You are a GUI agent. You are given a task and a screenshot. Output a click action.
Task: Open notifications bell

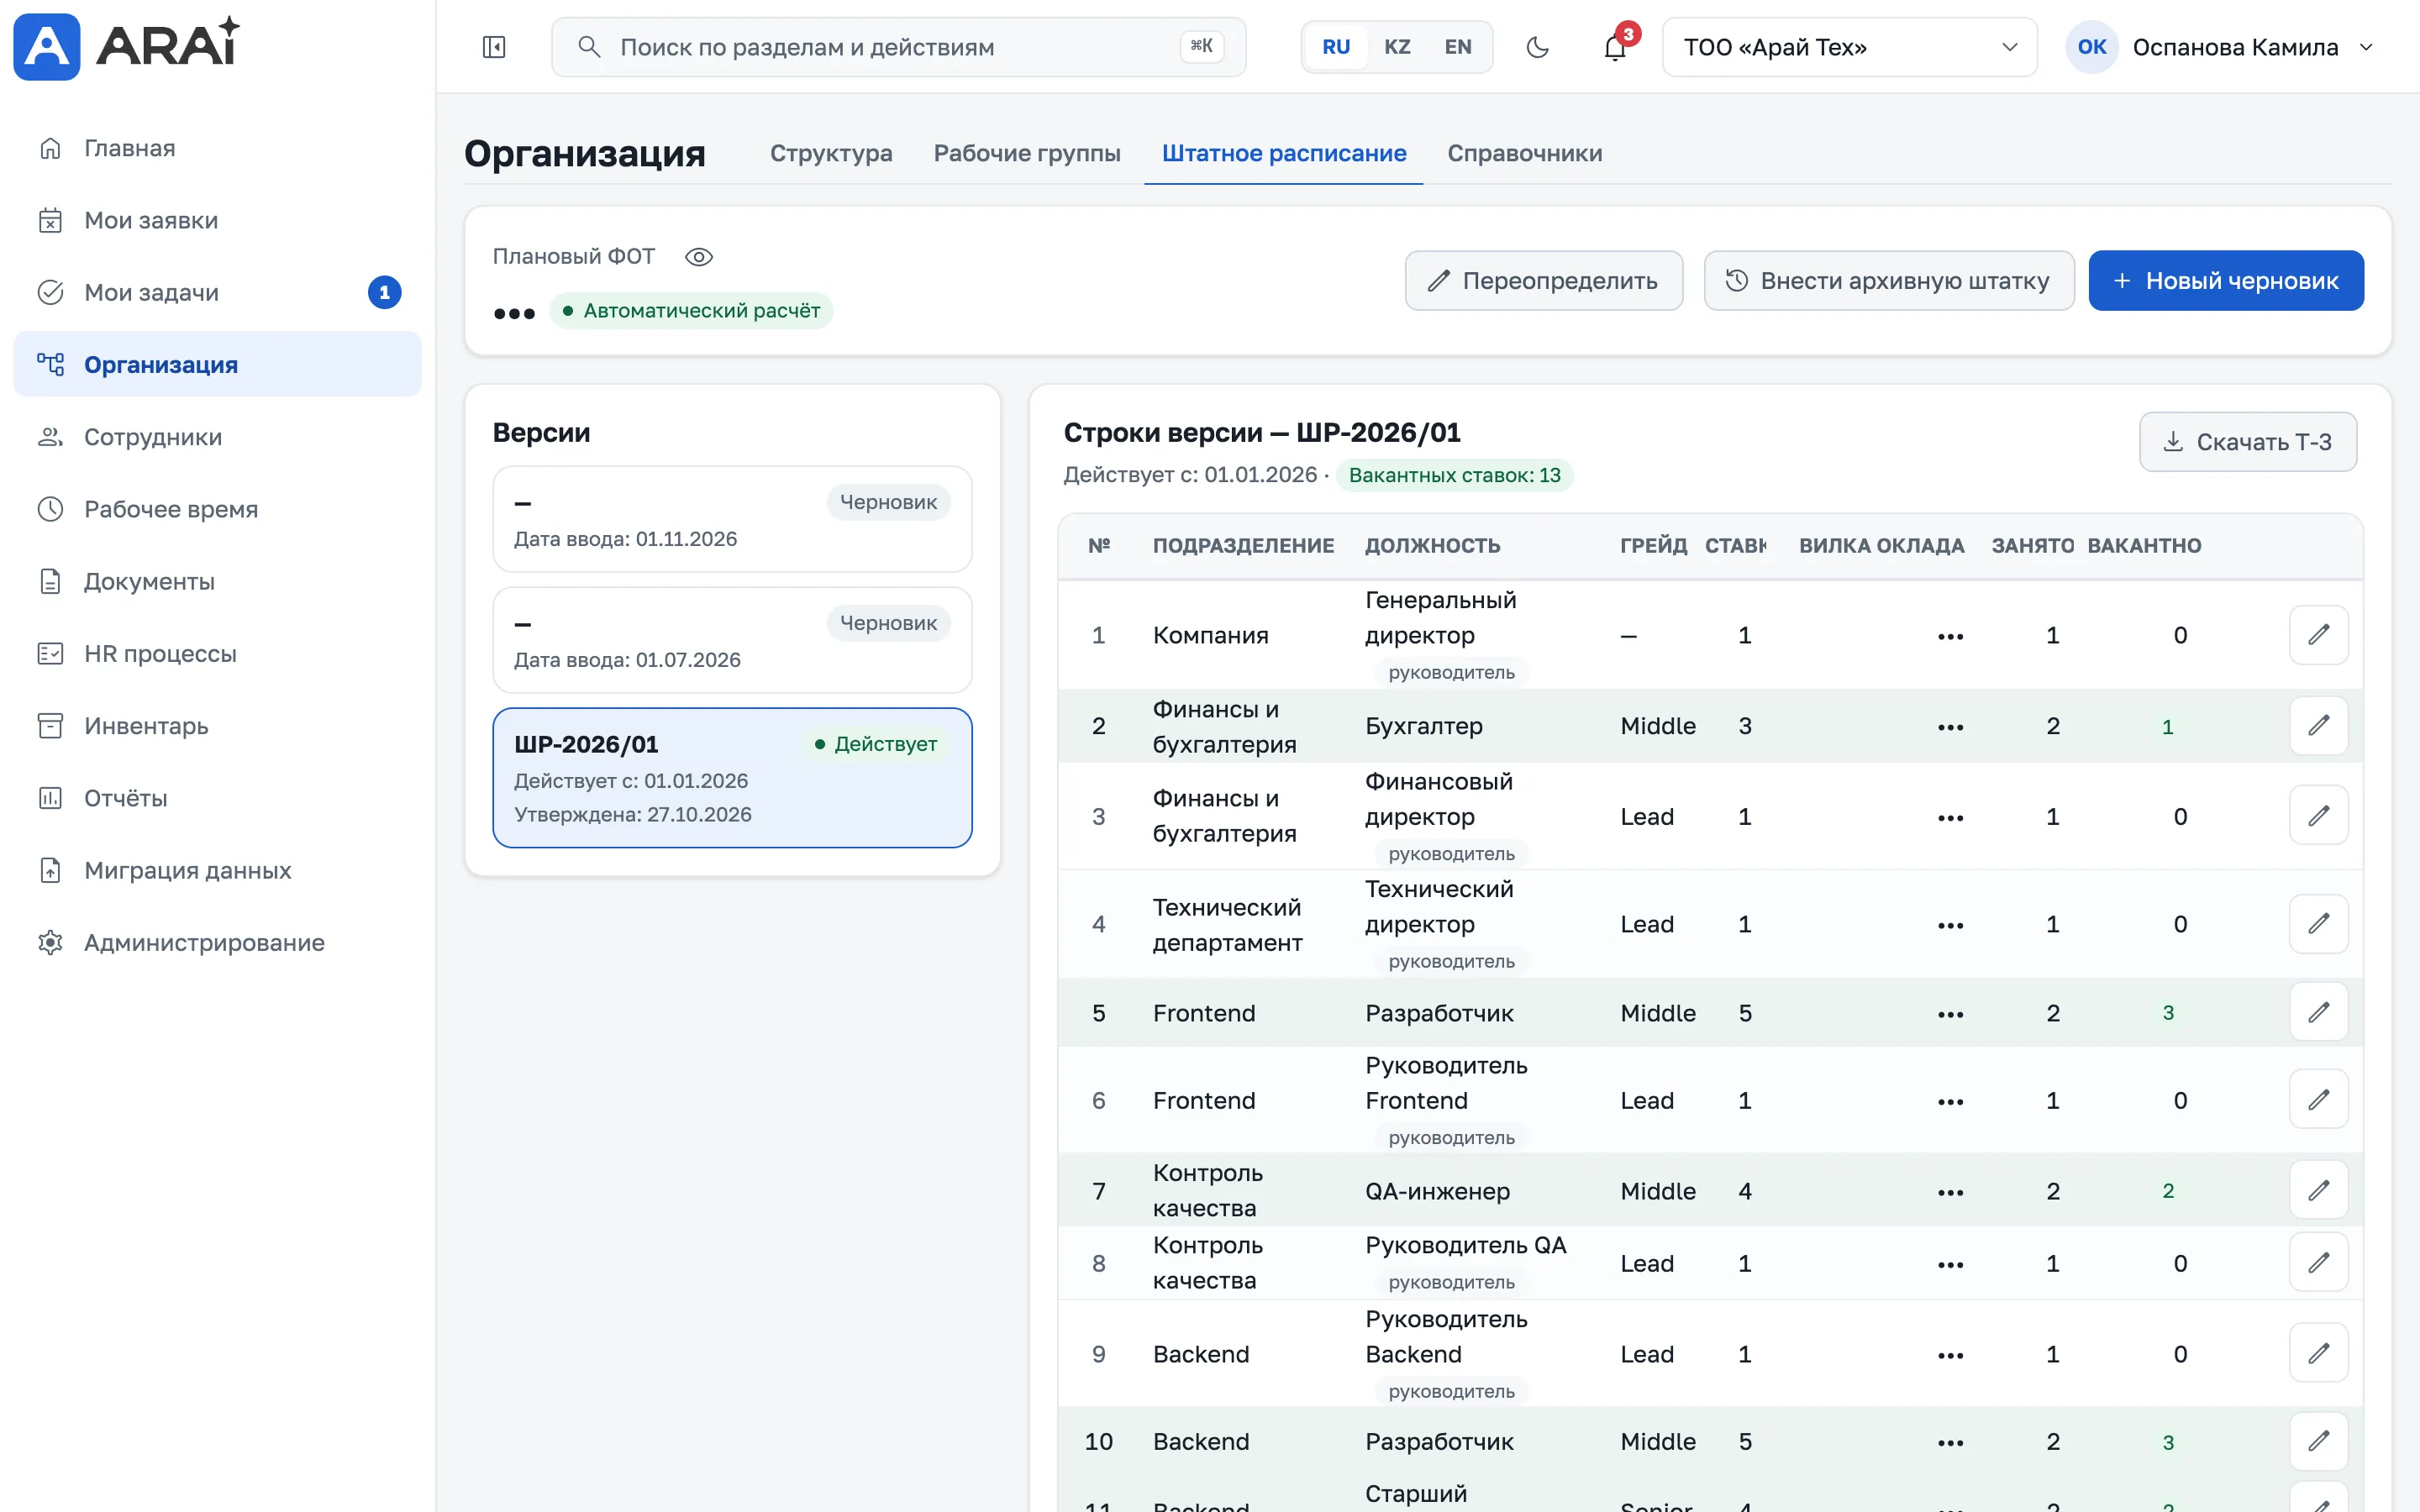1615,47
